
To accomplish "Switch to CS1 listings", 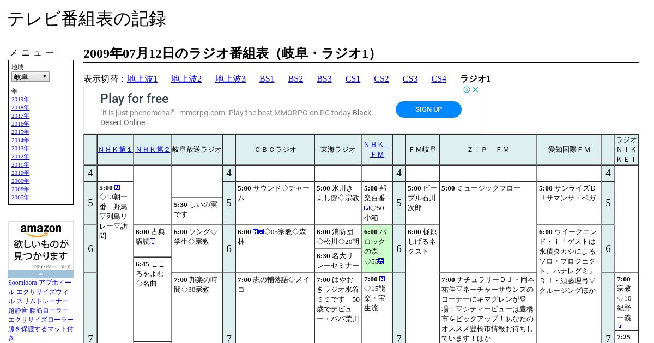I will (353, 79).
